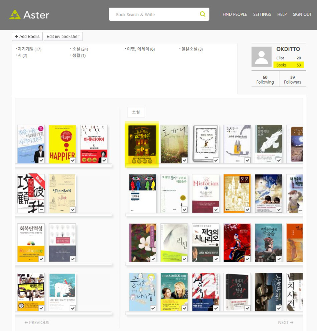The image size is (317, 331).
Task: Open the 회복탄력성 book cover
Action: click(x=31, y=243)
